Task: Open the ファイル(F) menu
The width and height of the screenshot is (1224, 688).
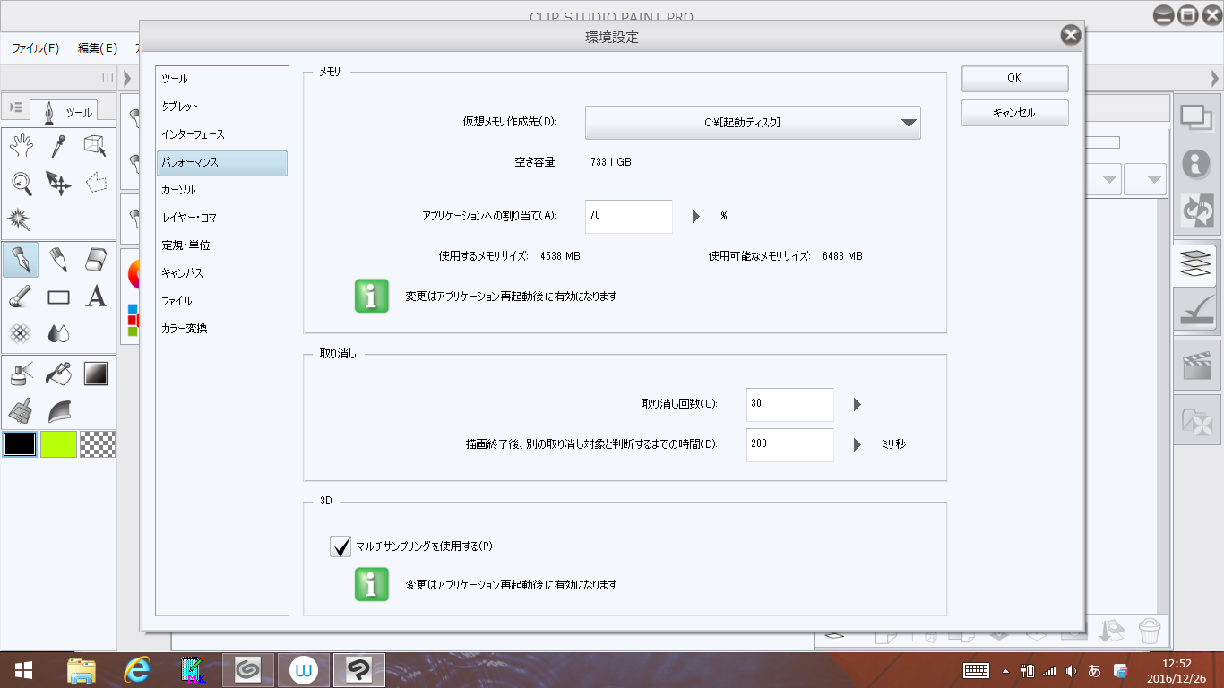Action: [x=36, y=48]
